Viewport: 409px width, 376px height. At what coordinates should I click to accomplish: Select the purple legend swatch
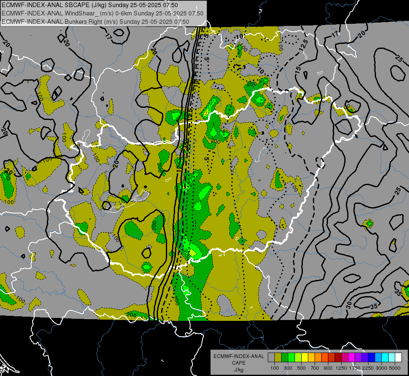click(x=358, y=358)
